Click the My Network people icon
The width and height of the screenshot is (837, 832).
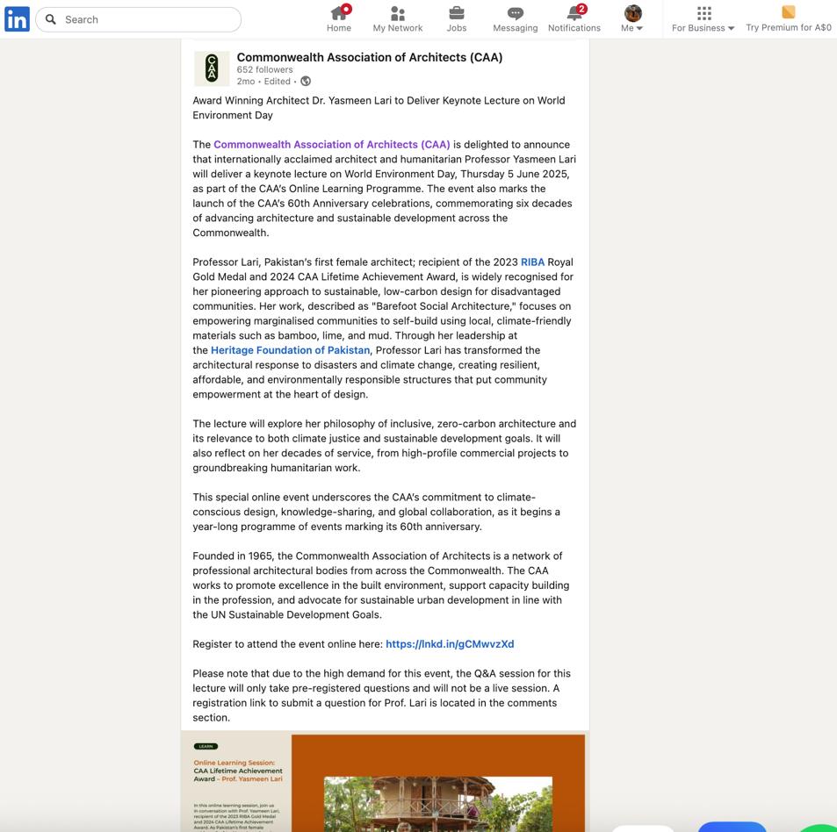pyautogui.click(x=398, y=13)
